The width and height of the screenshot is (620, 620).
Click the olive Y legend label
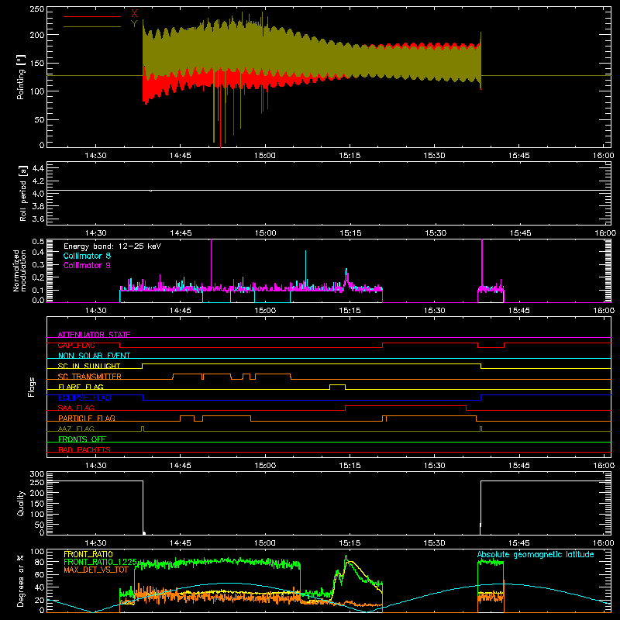134,24
